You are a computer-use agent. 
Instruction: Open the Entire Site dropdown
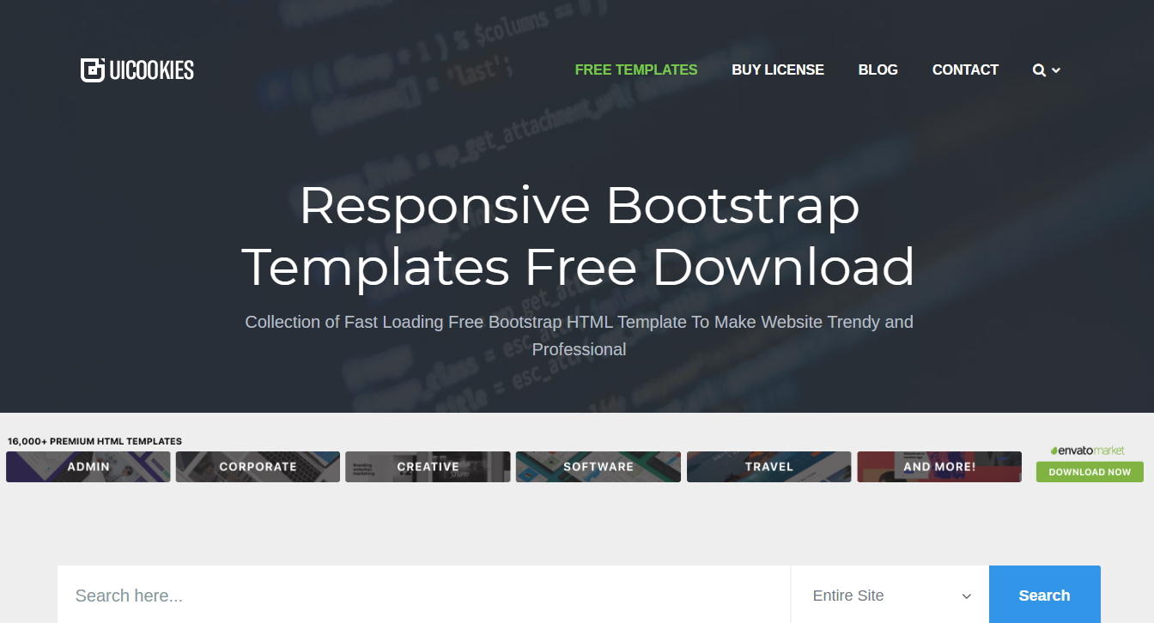tap(890, 596)
